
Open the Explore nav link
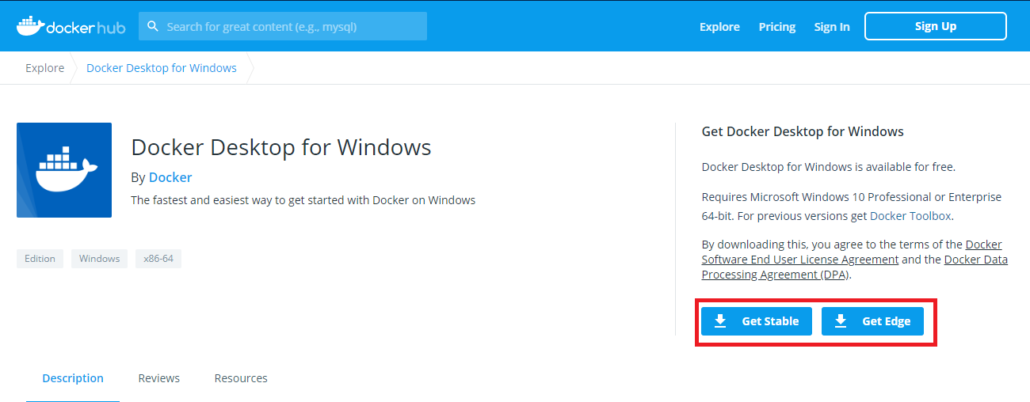coord(719,27)
